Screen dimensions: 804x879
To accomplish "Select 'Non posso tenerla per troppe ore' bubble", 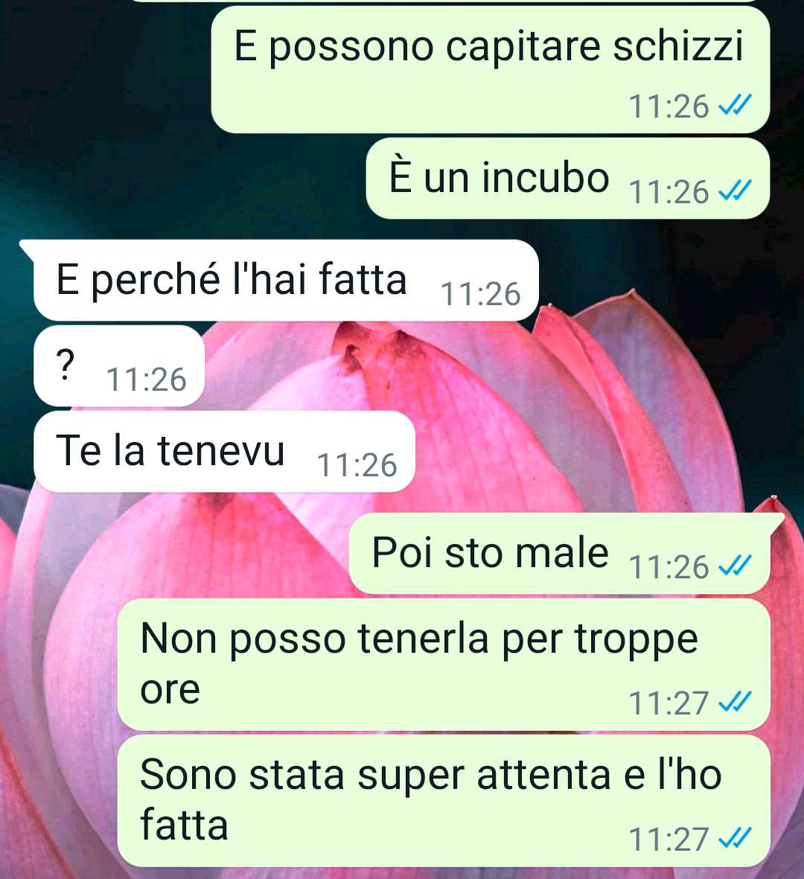I will pyautogui.click(x=444, y=665).
